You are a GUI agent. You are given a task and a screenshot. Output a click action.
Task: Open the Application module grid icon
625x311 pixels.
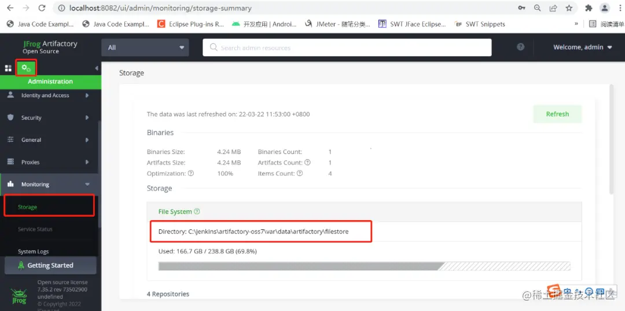pos(8,68)
